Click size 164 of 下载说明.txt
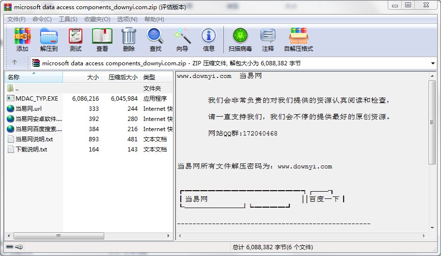Screen dimensions: 441x256 click(x=94, y=150)
